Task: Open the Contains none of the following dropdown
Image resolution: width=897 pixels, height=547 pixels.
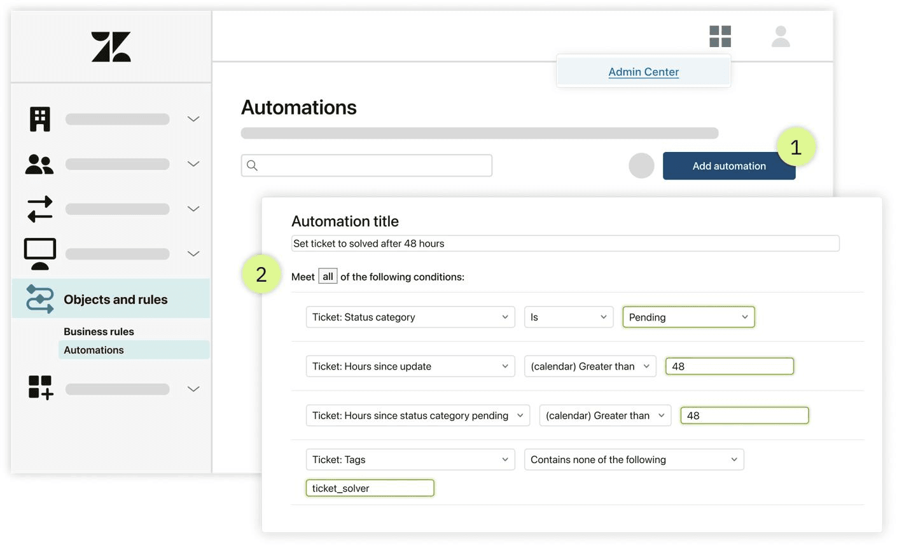Action: (634, 459)
